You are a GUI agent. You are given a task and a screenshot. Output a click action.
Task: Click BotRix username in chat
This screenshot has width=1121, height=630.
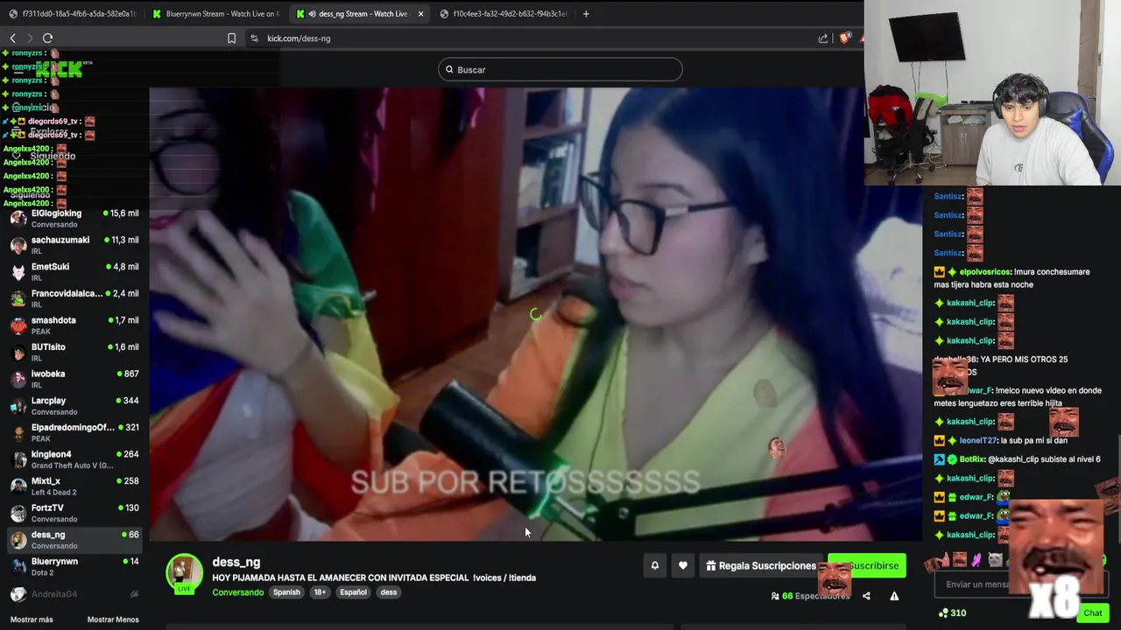pos(972,459)
